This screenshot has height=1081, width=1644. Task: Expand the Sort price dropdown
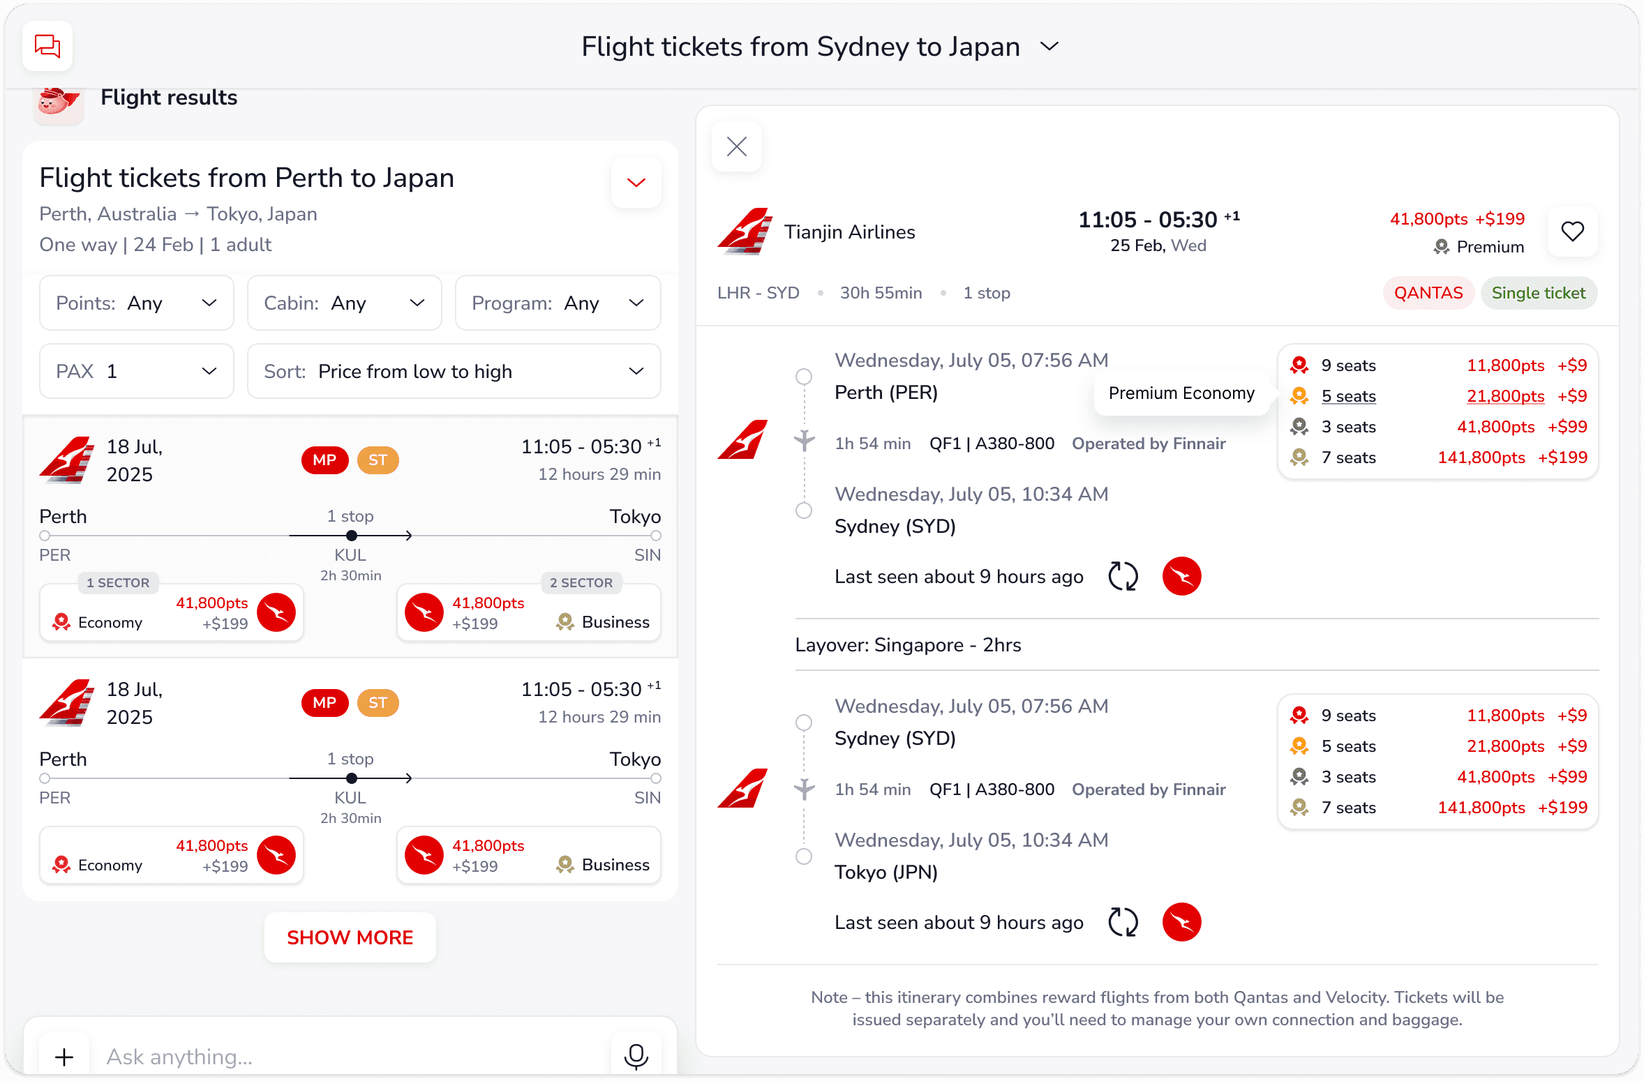pyautogui.click(x=454, y=371)
